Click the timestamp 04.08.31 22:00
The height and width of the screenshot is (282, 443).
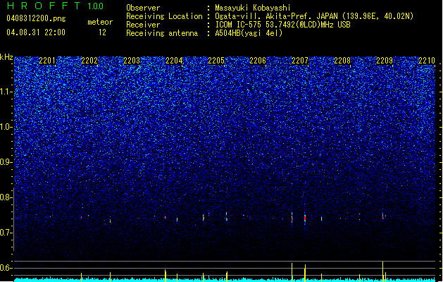tap(36, 32)
